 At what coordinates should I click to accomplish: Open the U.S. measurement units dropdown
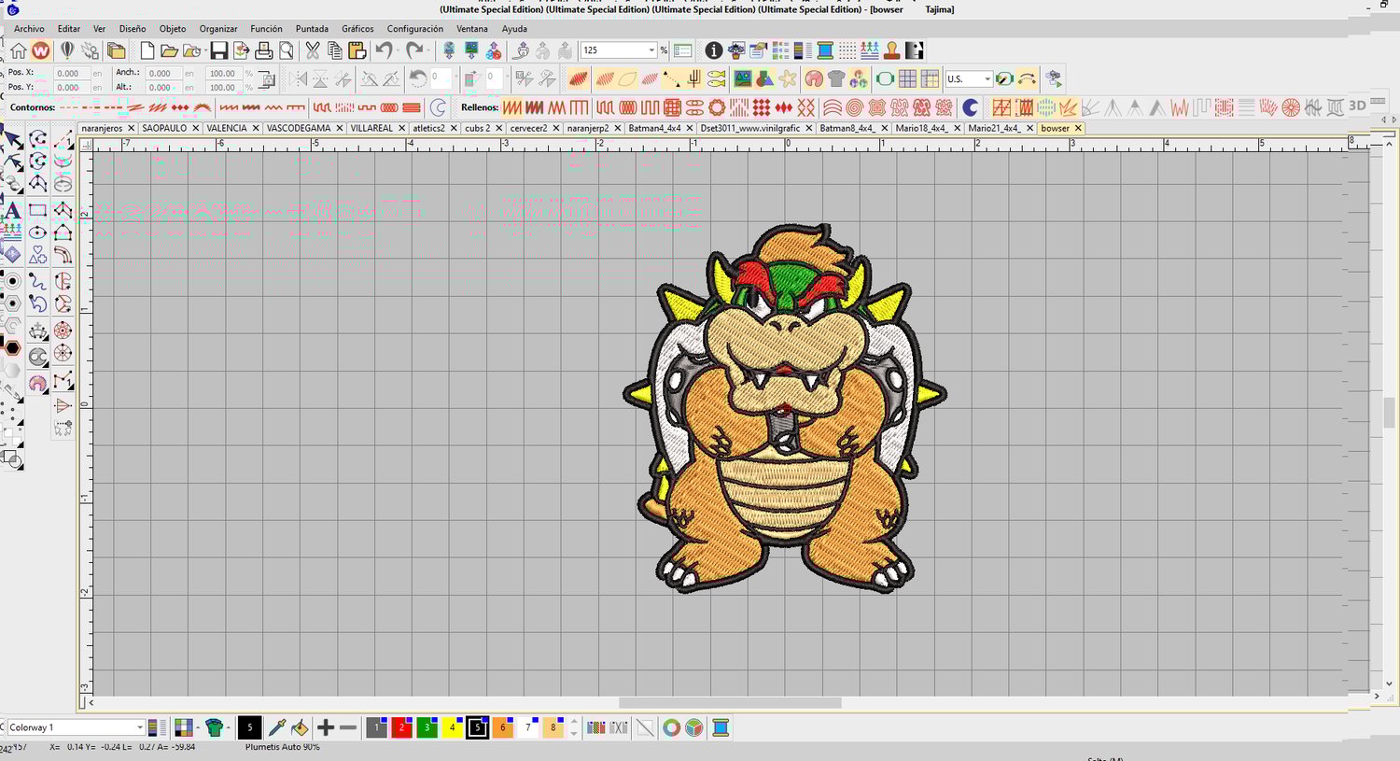987,78
